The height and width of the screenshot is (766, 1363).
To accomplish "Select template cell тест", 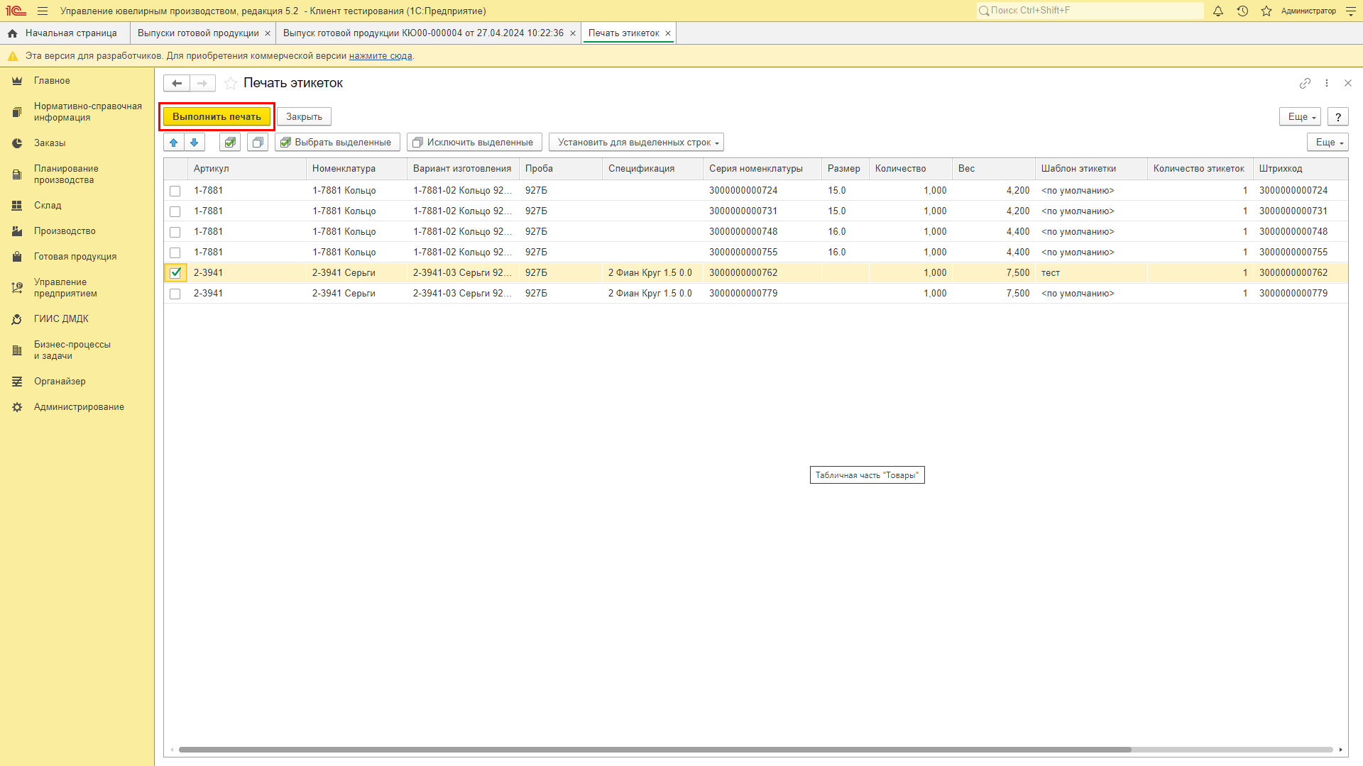I will pyautogui.click(x=1091, y=273).
